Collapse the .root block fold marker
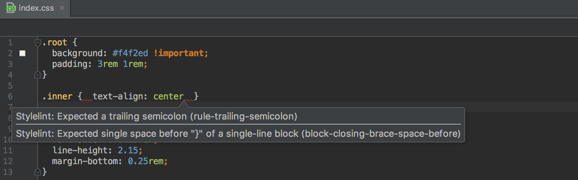The image size is (578, 180). coord(38,42)
